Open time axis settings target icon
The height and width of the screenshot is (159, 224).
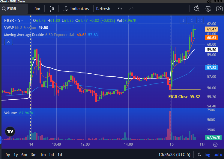[215, 145]
